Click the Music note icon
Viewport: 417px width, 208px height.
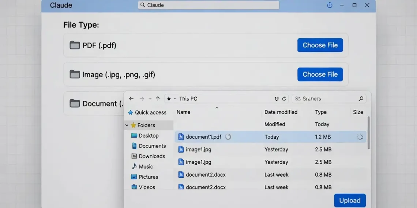[x=134, y=166]
